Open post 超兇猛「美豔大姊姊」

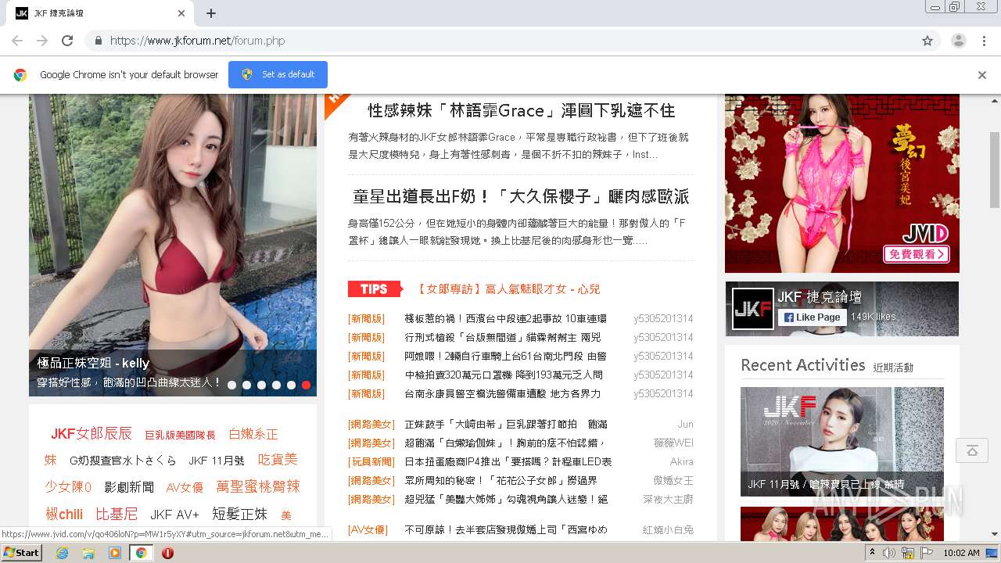506,500
